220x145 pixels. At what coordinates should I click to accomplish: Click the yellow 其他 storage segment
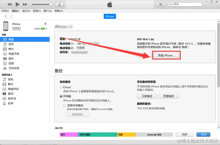[x=126, y=135]
